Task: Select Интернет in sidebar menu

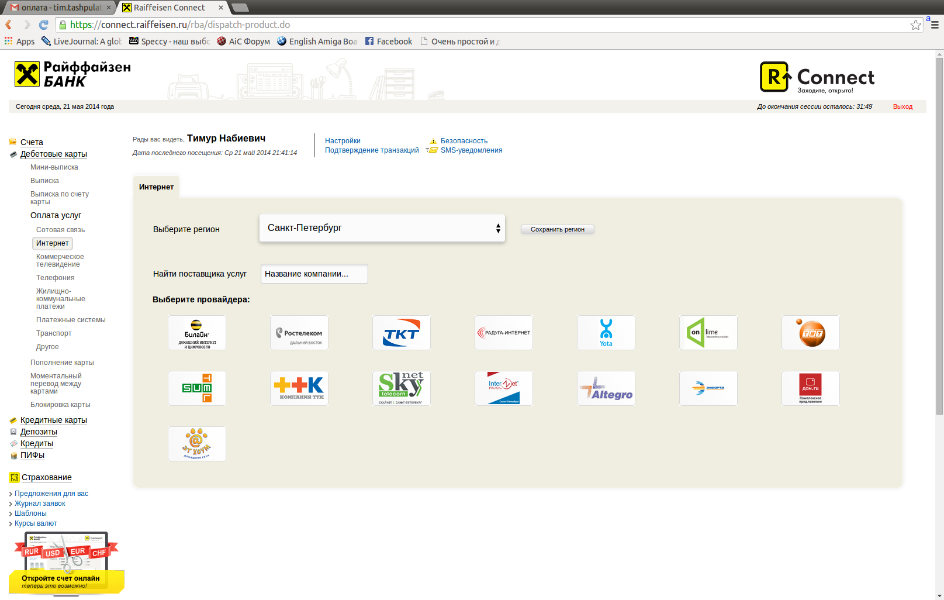Action: [x=53, y=243]
